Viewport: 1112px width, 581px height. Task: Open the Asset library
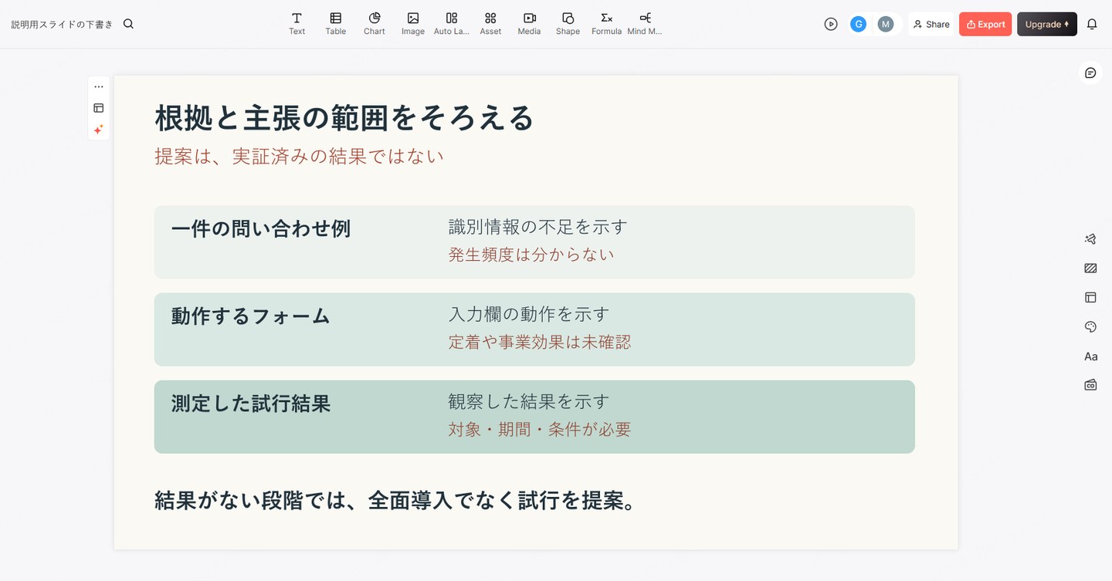[490, 24]
